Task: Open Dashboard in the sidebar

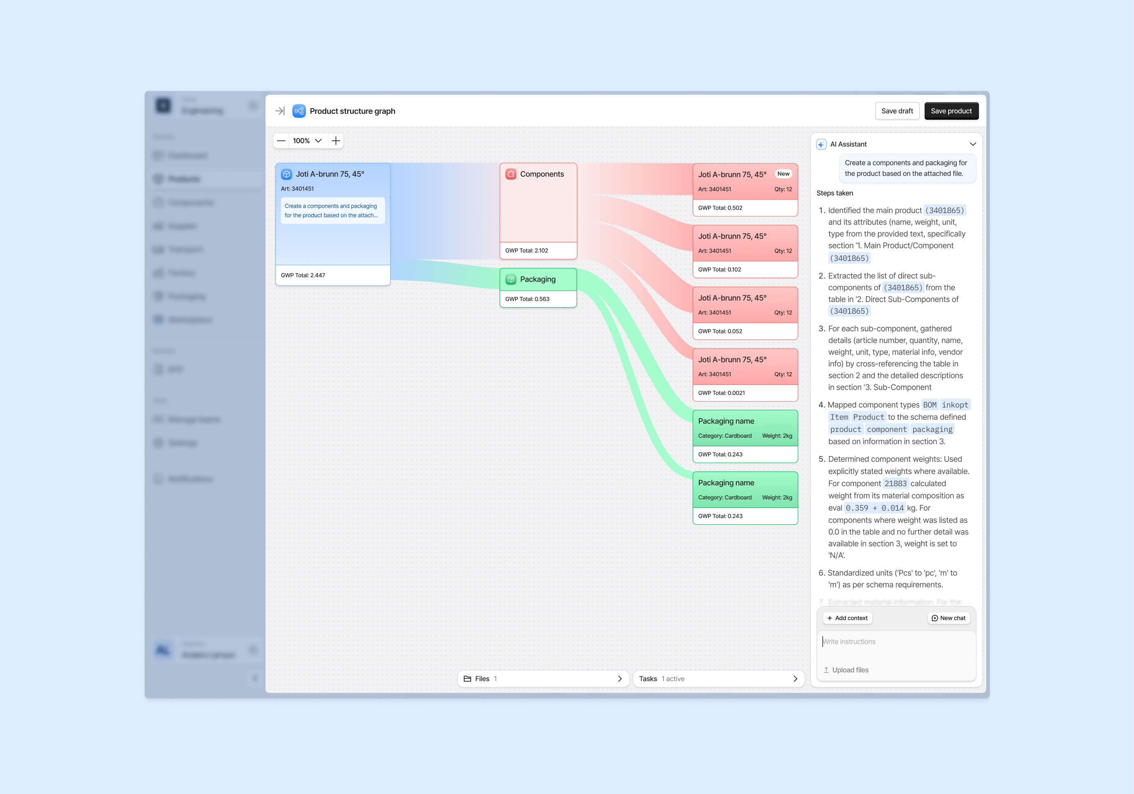Action: coord(205,156)
